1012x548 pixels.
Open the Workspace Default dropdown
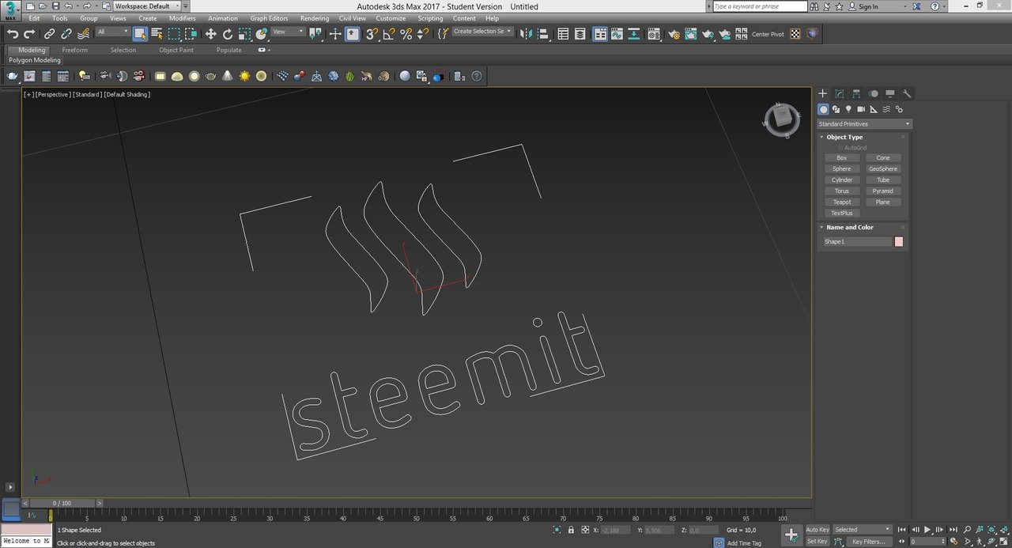[x=146, y=6]
